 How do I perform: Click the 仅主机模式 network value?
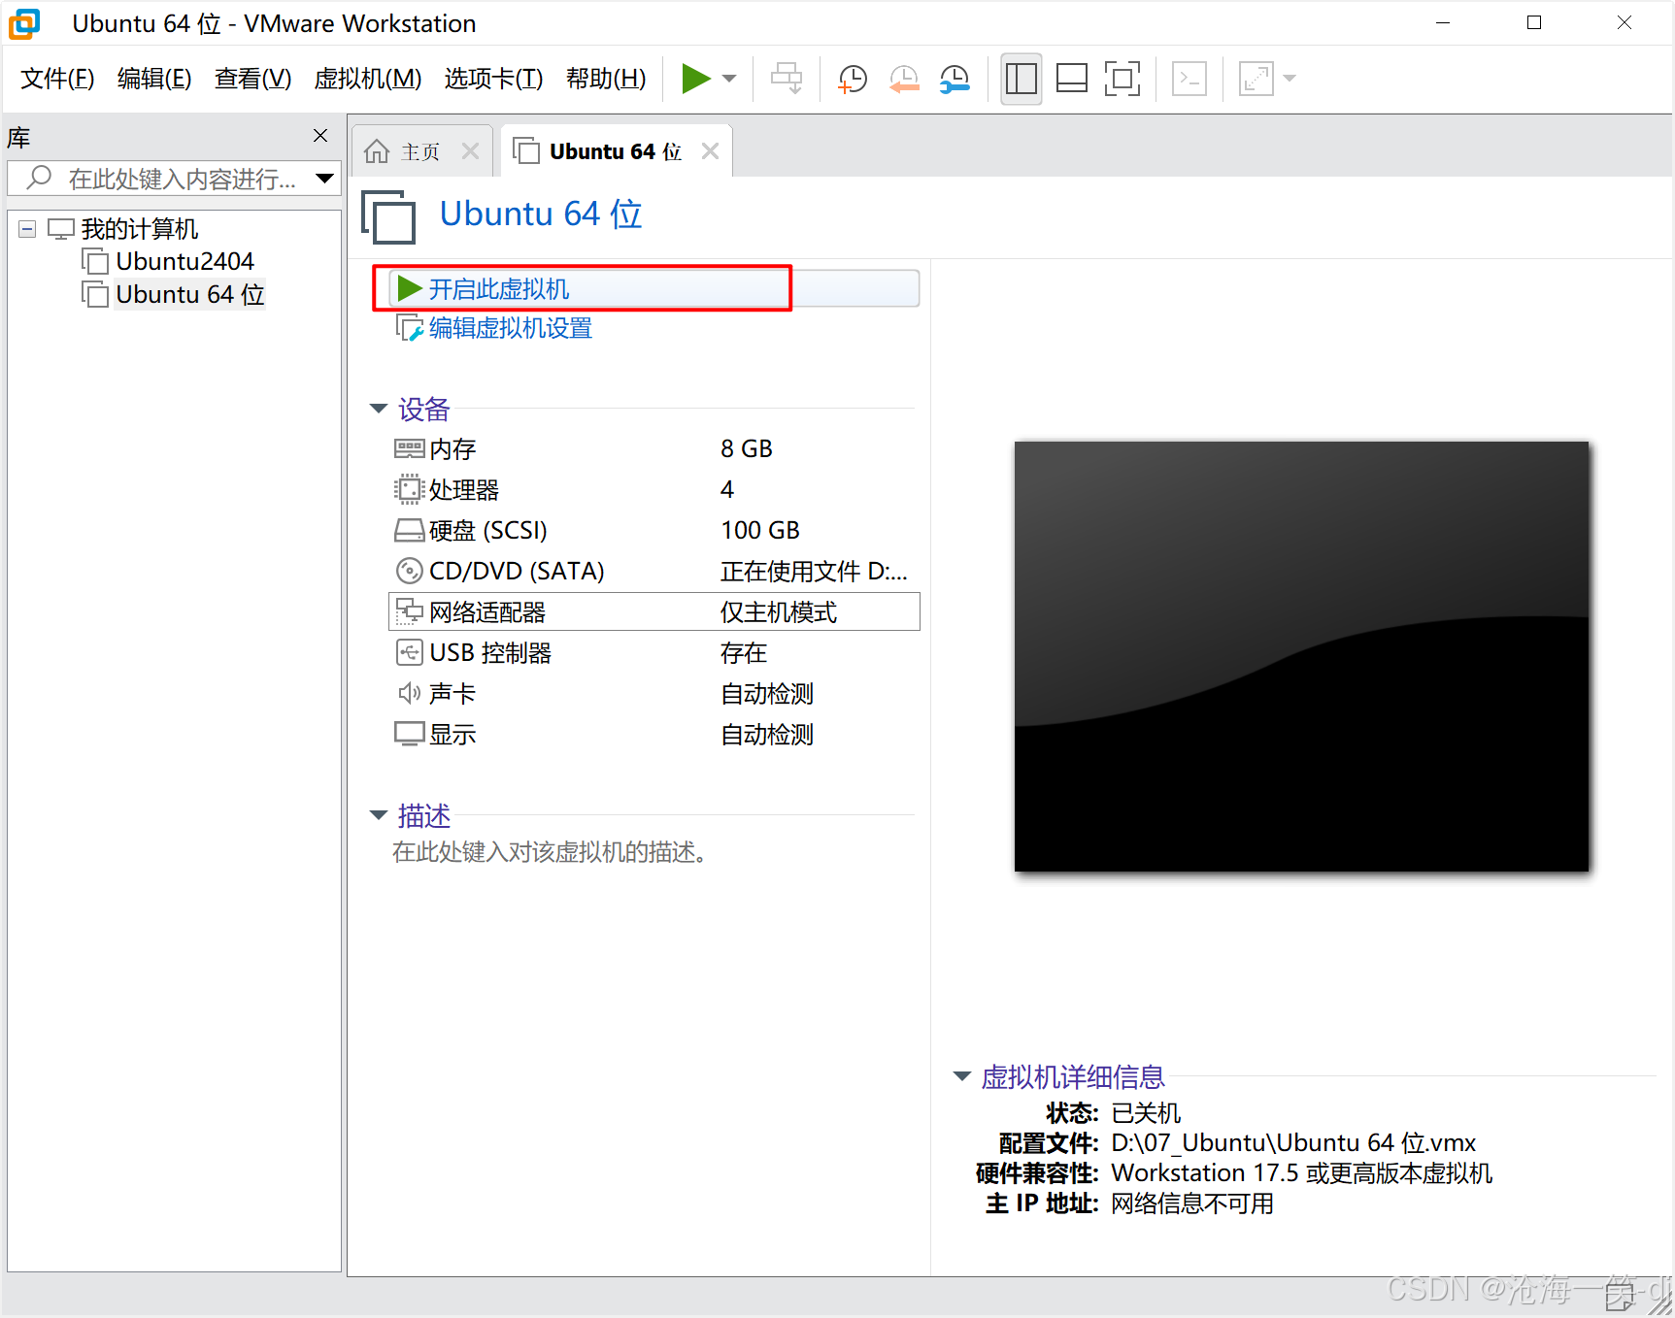779,612
